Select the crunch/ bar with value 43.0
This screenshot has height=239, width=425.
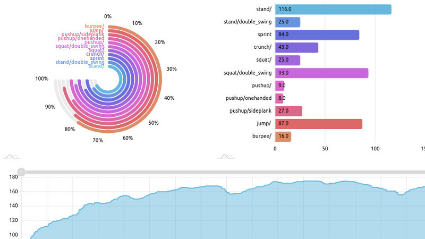296,48
